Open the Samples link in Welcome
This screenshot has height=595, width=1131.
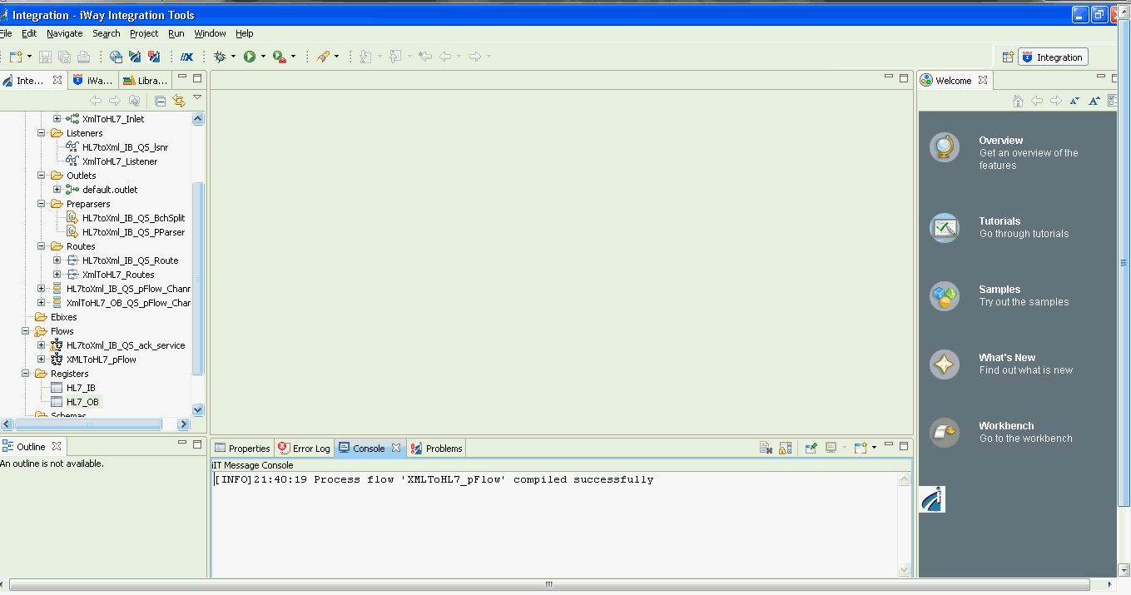pos(1000,290)
